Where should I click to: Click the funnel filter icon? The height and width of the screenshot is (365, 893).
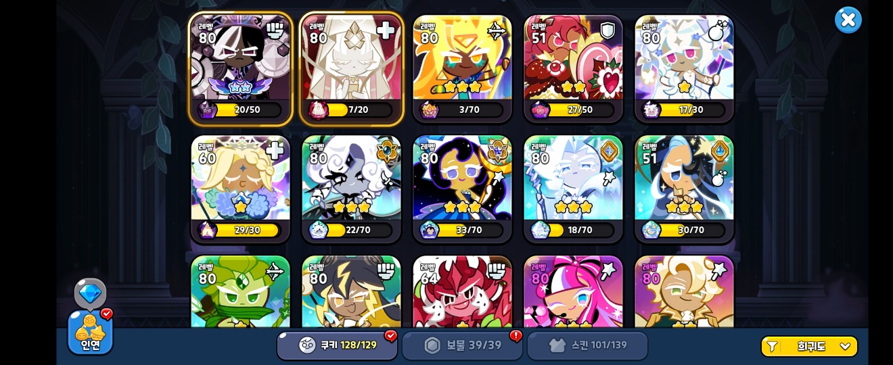(x=772, y=347)
